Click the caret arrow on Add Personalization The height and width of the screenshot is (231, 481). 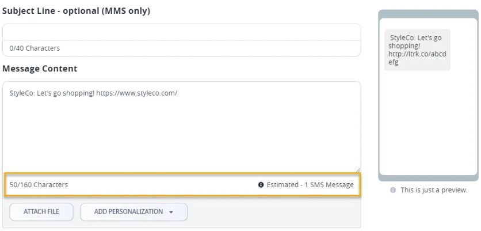[x=171, y=212]
